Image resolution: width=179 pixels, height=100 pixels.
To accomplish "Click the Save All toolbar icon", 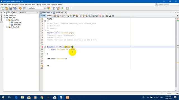I will click(15, 8).
